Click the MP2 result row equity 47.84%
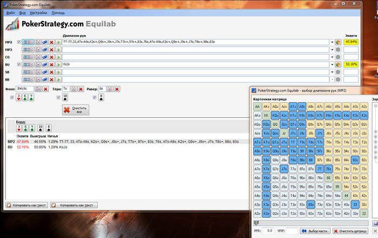The height and width of the screenshot is (238, 378). coord(23,142)
